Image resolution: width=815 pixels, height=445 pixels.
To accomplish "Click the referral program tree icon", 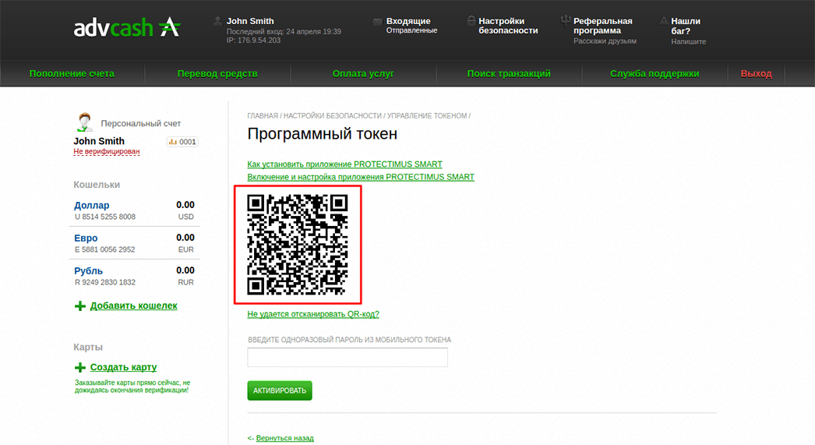I will click(x=566, y=21).
